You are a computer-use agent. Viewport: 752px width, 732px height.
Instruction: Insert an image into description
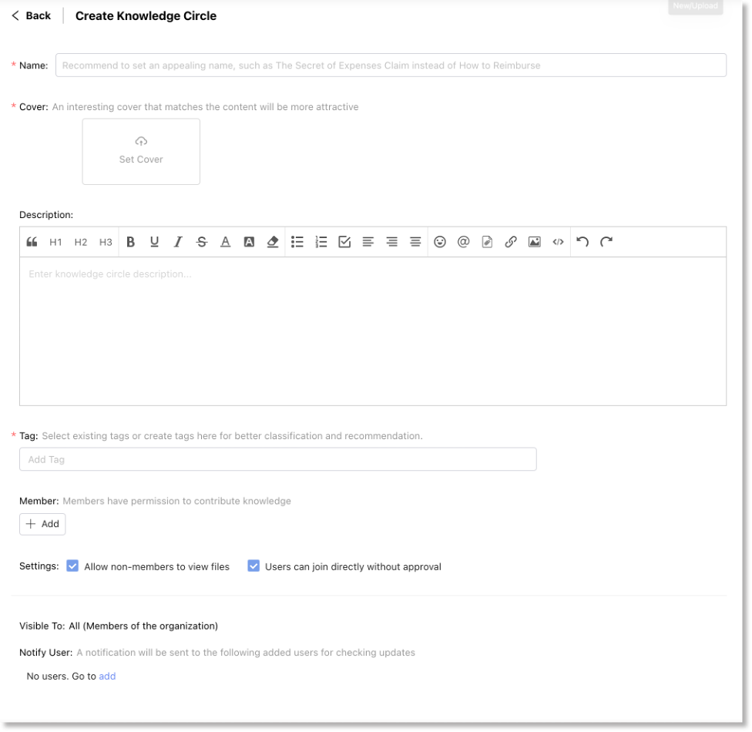pyautogui.click(x=534, y=242)
